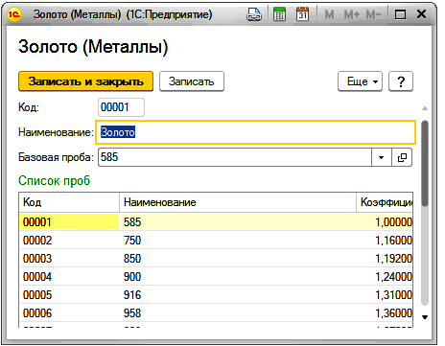Click the 1C application logo icon
This screenshot has width=445, height=346.
pyautogui.click(x=14, y=14)
